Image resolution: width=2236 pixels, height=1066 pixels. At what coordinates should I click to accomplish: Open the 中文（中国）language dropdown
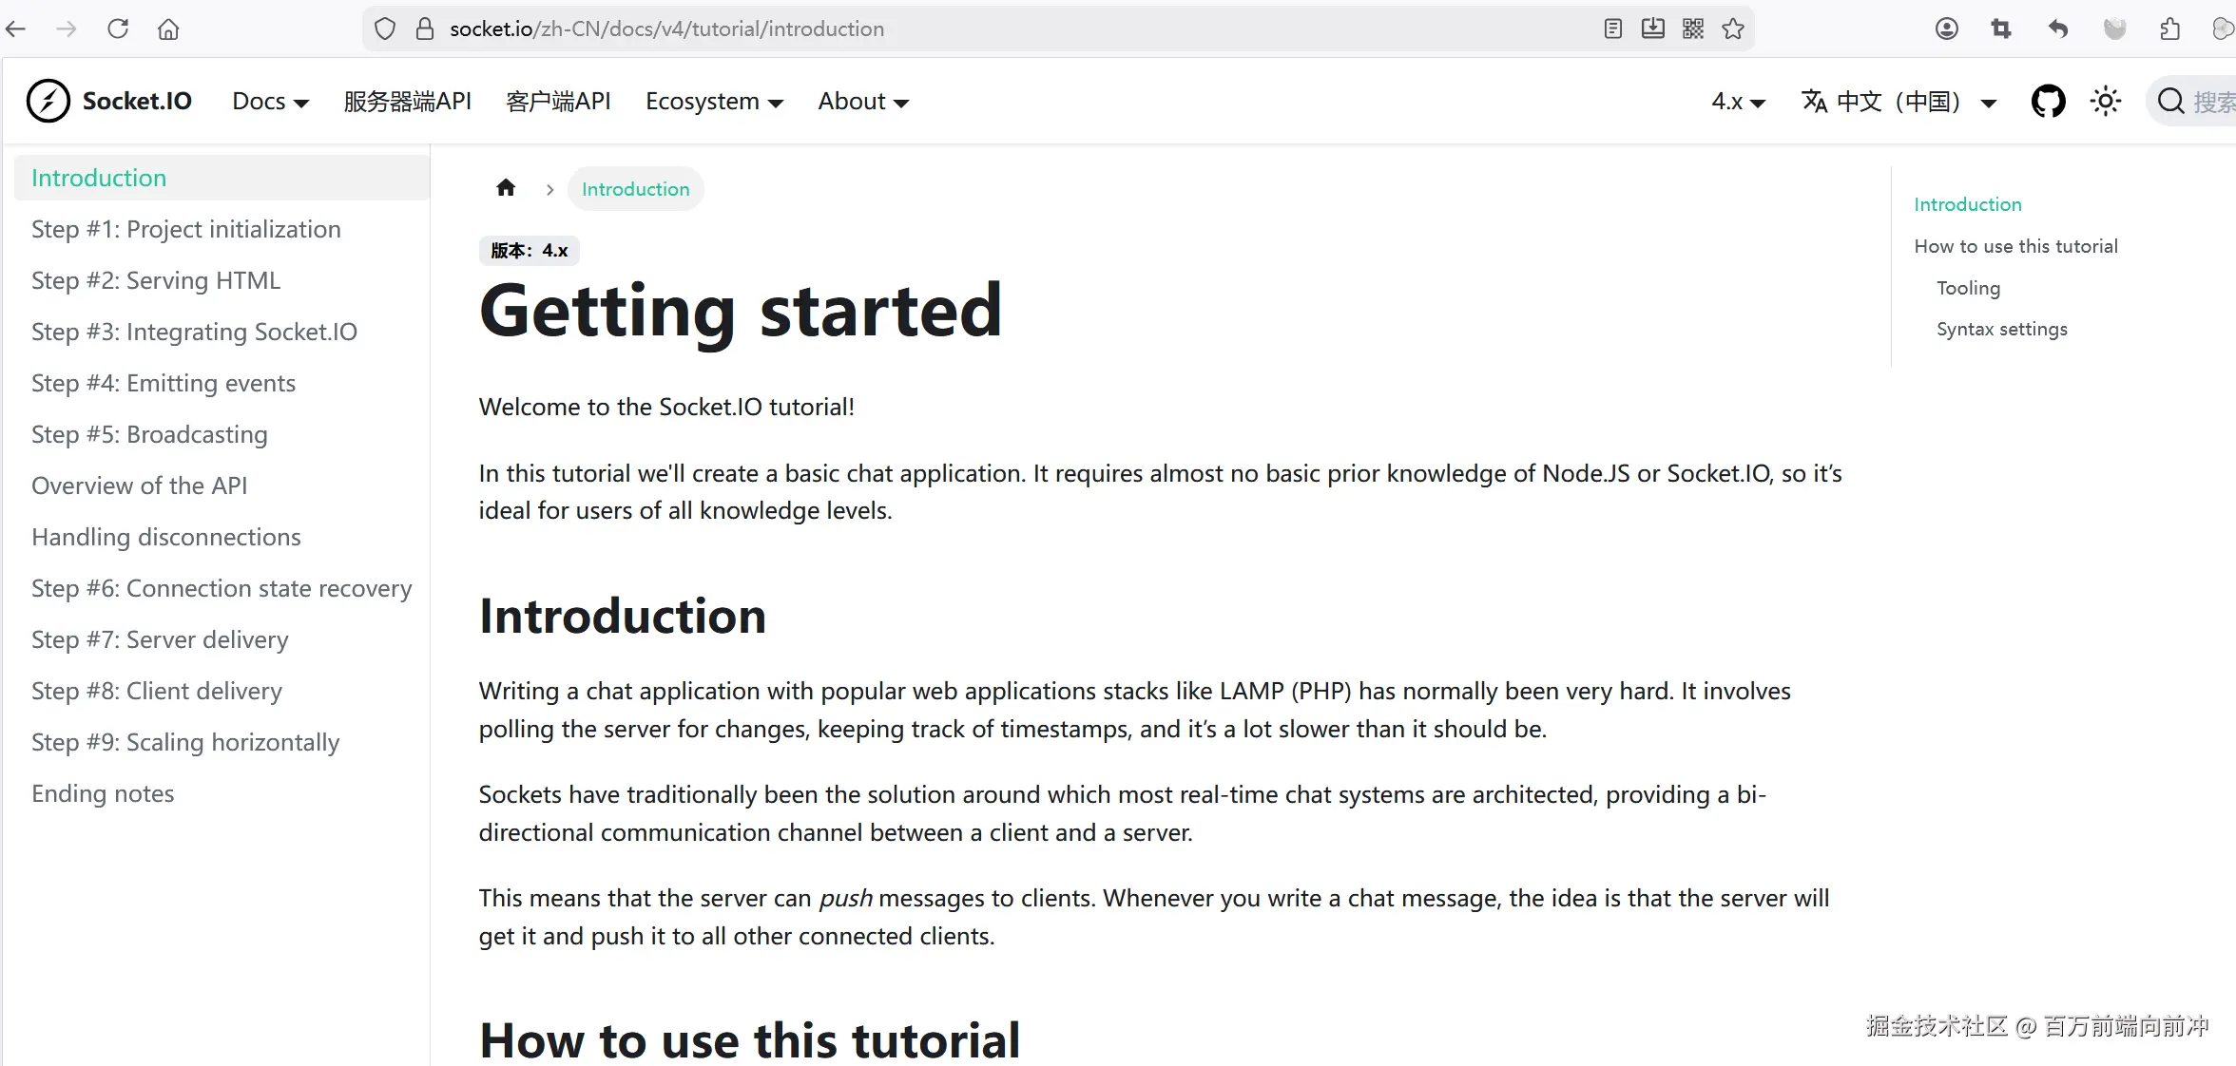click(x=1899, y=102)
